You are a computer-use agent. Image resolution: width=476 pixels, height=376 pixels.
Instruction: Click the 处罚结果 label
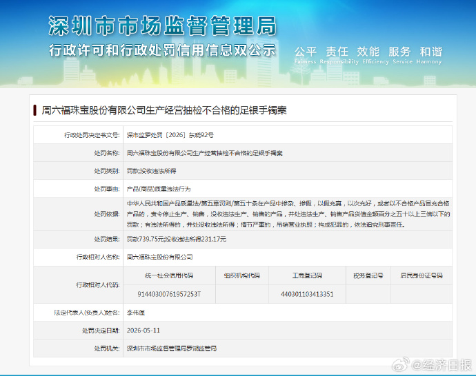tap(107, 239)
